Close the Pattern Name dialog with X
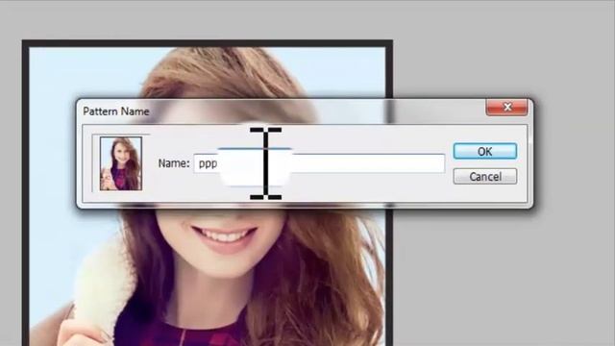Screen dimensions: 615x346 pos(506,107)
